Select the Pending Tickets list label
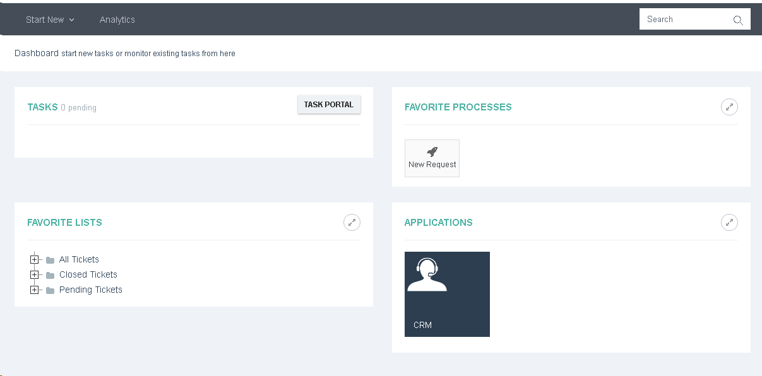 pyautogui.click(x=91, y=290)
